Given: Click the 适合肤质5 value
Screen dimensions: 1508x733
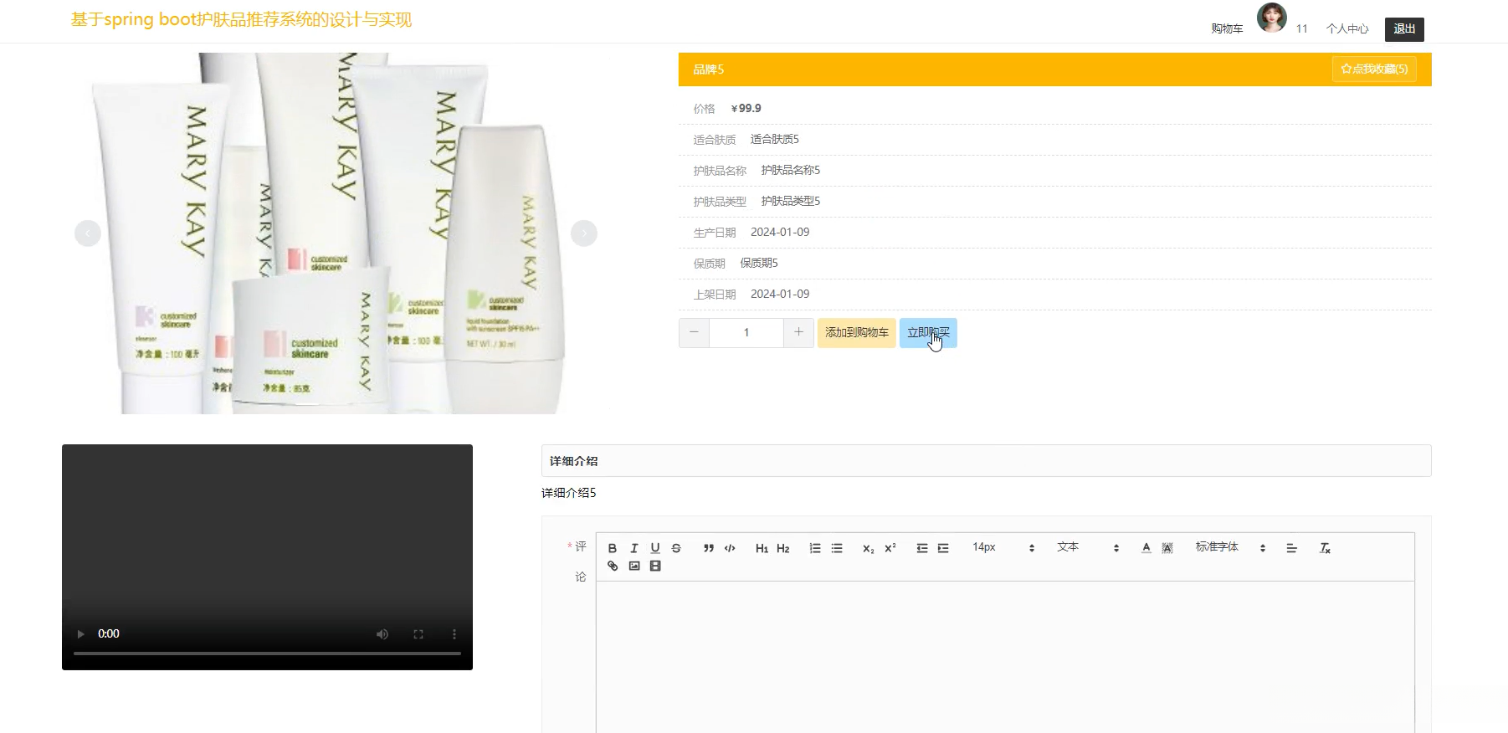Looking at the screenshot, I should 775,140.
